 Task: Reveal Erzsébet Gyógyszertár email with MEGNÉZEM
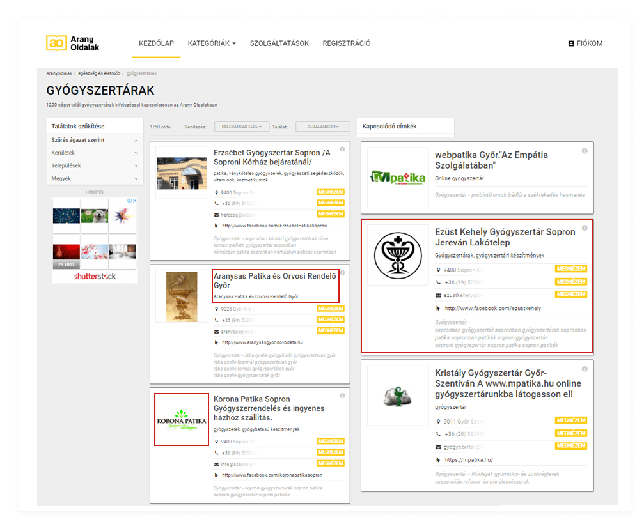coord(331,214)
